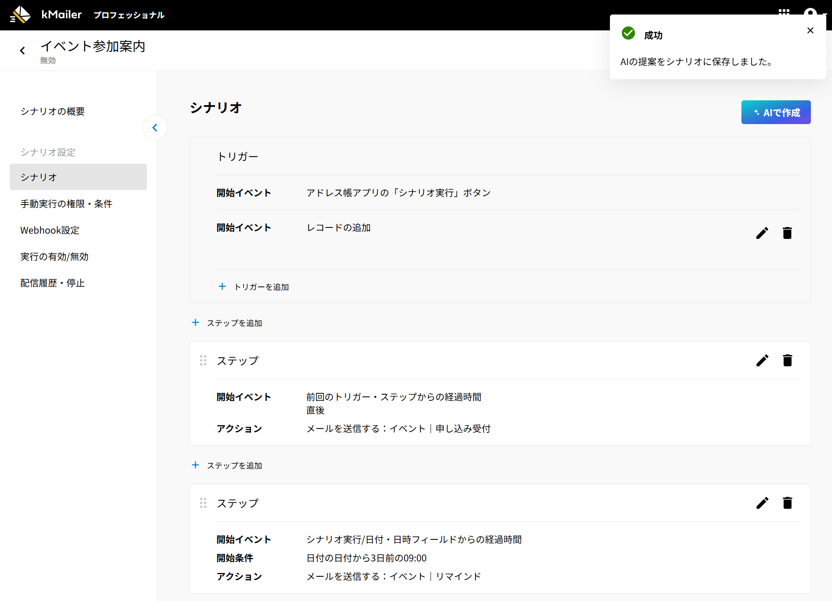Delete the リマインド mail step
832x601 pixels.
pos(787,503)
